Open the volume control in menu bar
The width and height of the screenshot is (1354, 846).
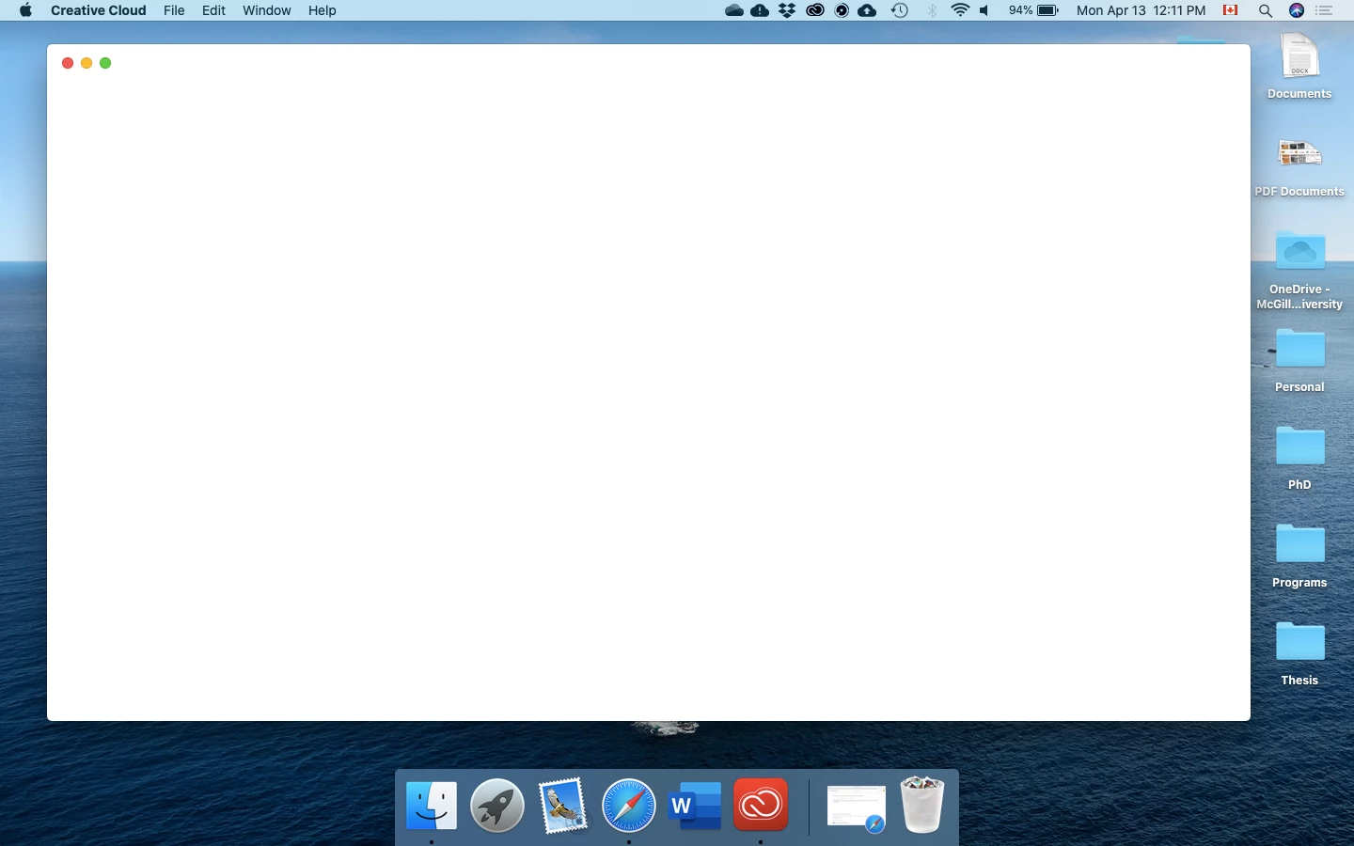tap(984, 10)
